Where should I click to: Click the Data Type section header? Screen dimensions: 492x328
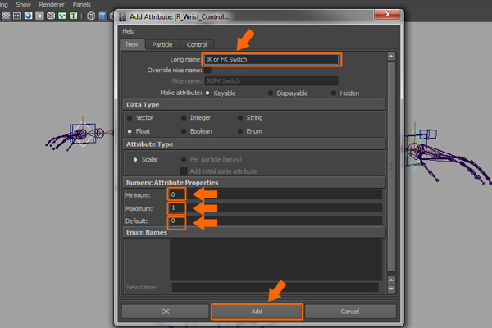click(254, 104)
